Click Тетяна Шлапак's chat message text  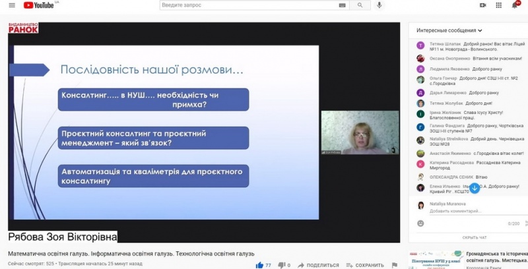tap(477, 47)
